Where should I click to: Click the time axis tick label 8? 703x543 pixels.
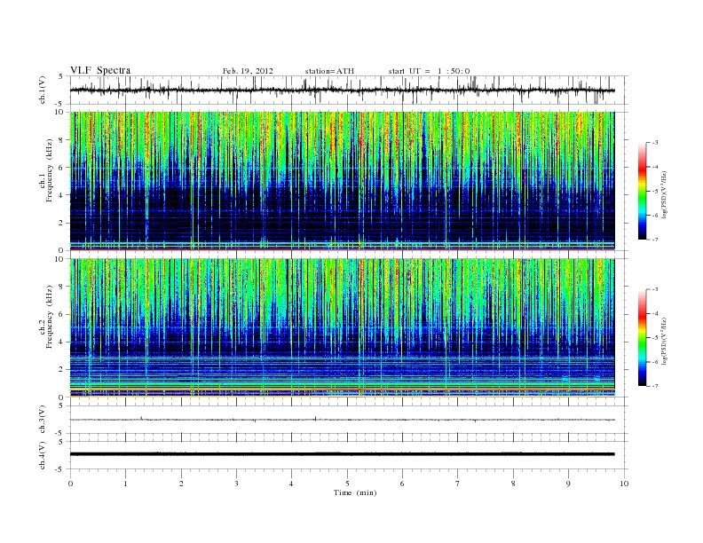(513, 484)
